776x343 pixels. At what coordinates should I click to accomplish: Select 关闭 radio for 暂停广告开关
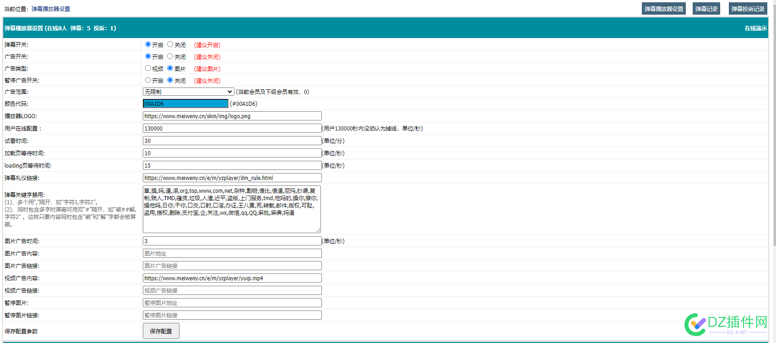coord(170,80)
